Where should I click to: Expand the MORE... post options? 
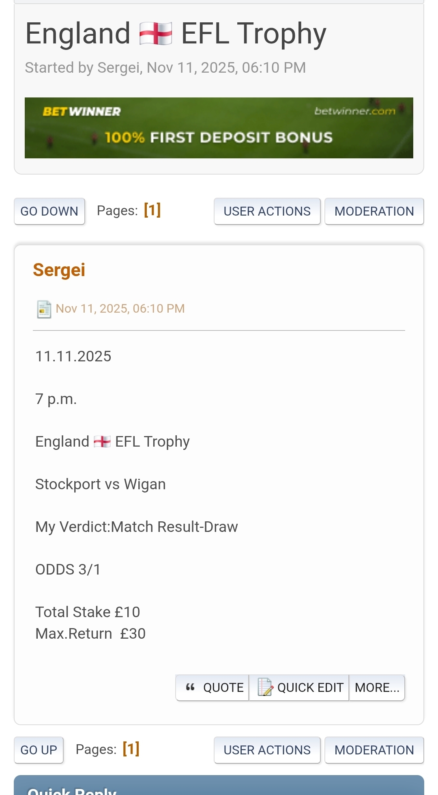(377, 687)
